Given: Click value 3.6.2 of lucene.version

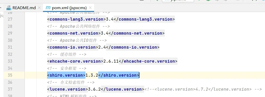Looking at the screenshot, I should pyautogui.click(x=94, y=89).
